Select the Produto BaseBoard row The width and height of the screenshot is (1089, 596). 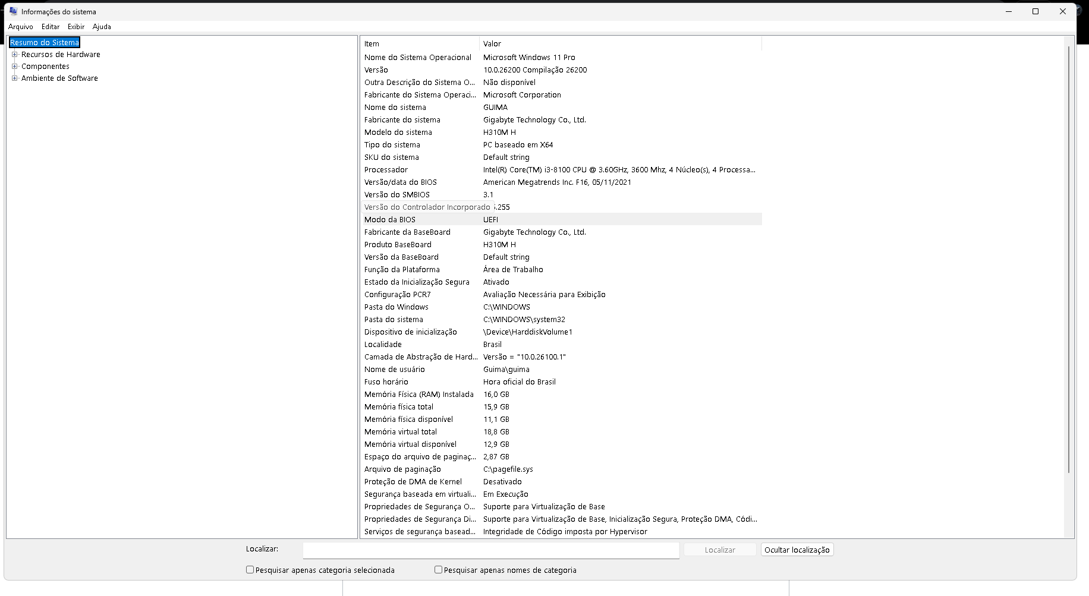point(561,245)
